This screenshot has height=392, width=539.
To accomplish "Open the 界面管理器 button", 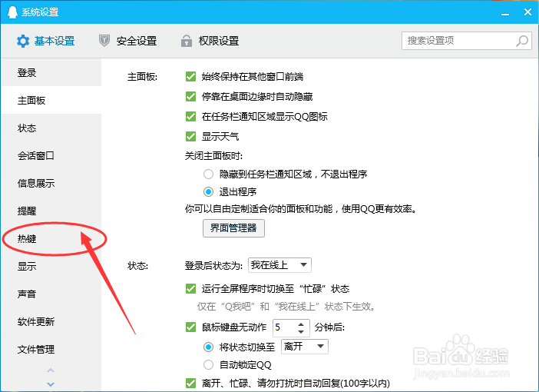I will [233, 228].
